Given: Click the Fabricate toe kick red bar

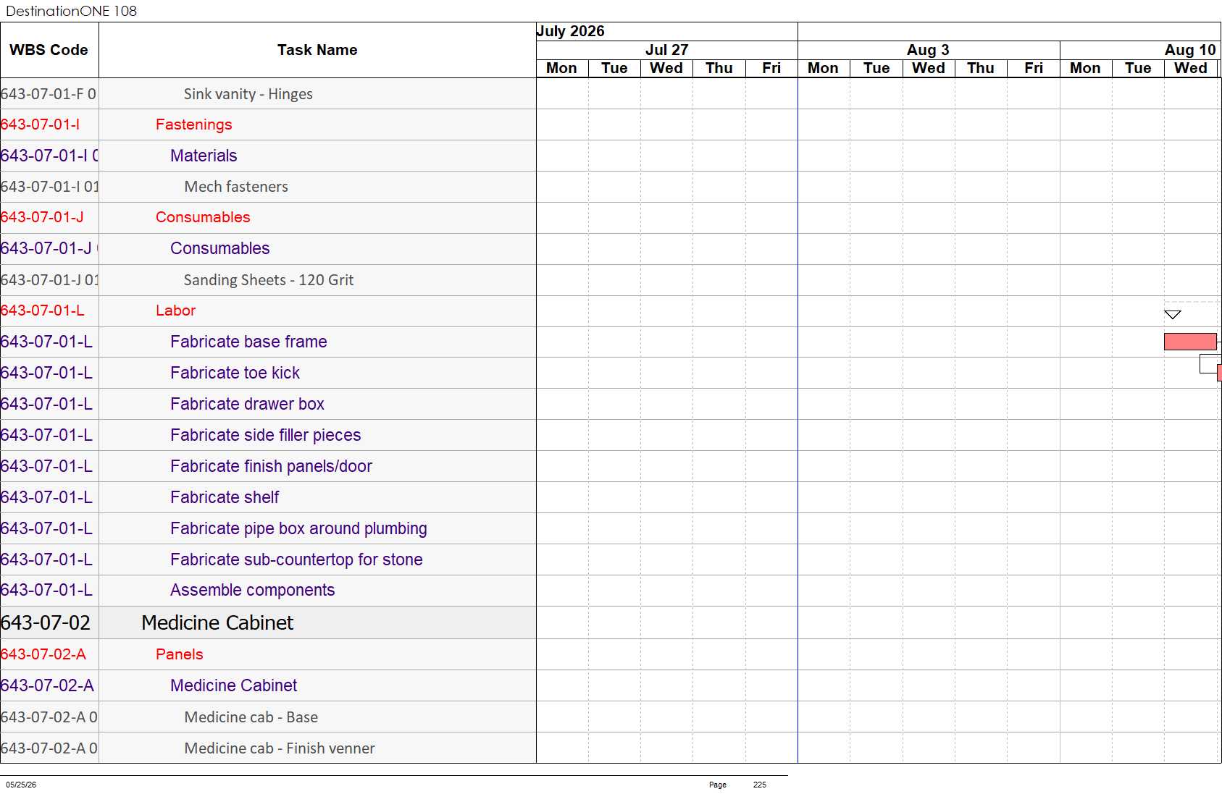Looking at the screenshot, I should (x=1219, y=373).
